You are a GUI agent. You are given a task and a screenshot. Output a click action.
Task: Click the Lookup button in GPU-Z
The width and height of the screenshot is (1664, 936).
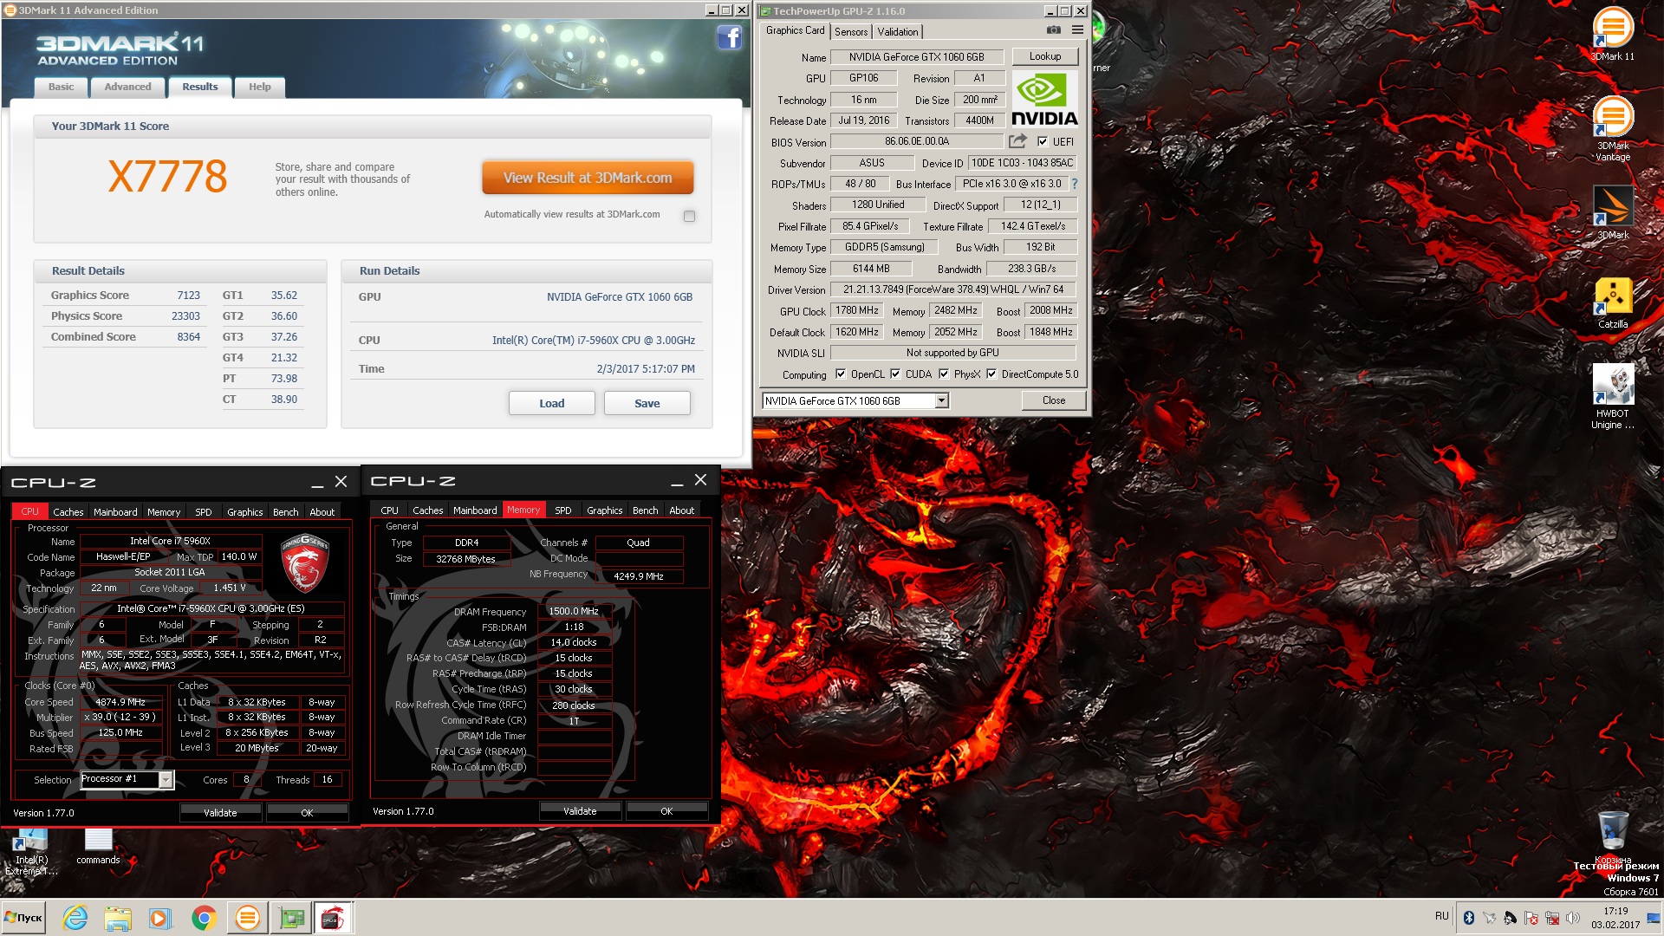(x=1045, y=56)
